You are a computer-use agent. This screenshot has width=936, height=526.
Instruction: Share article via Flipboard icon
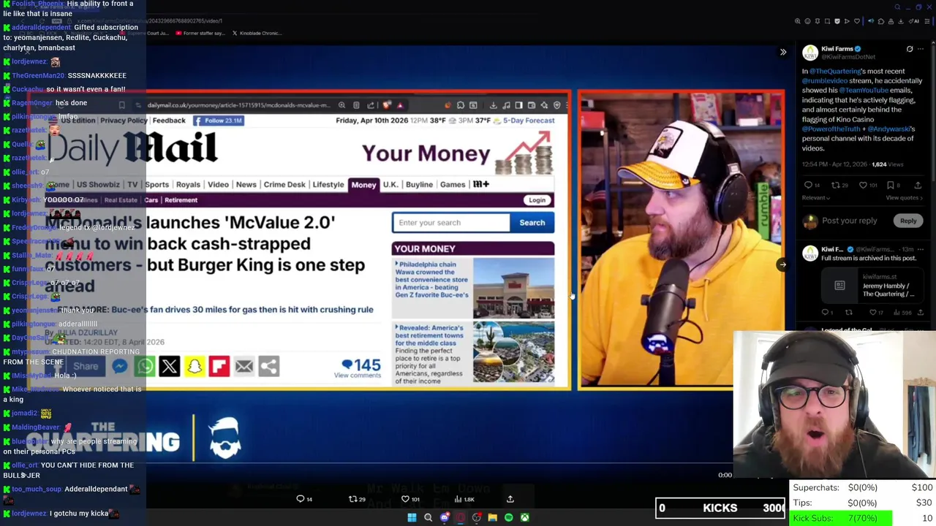tap(219, 366)
